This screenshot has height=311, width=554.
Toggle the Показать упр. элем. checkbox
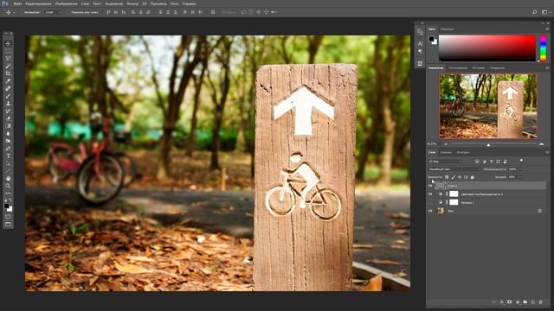tap(68, 12)
